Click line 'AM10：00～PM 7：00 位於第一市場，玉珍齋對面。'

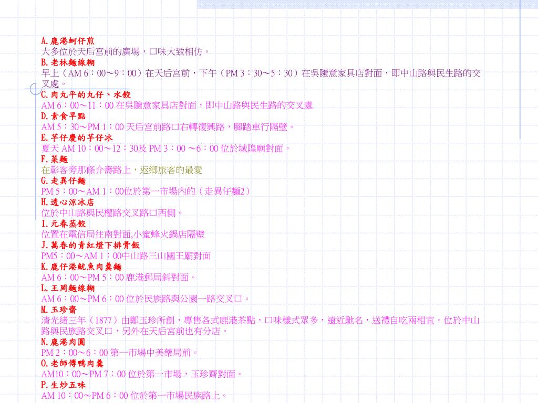coord(142,374)
